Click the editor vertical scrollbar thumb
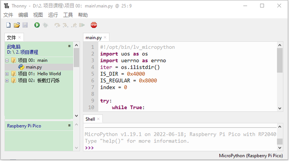 (280, 60)
